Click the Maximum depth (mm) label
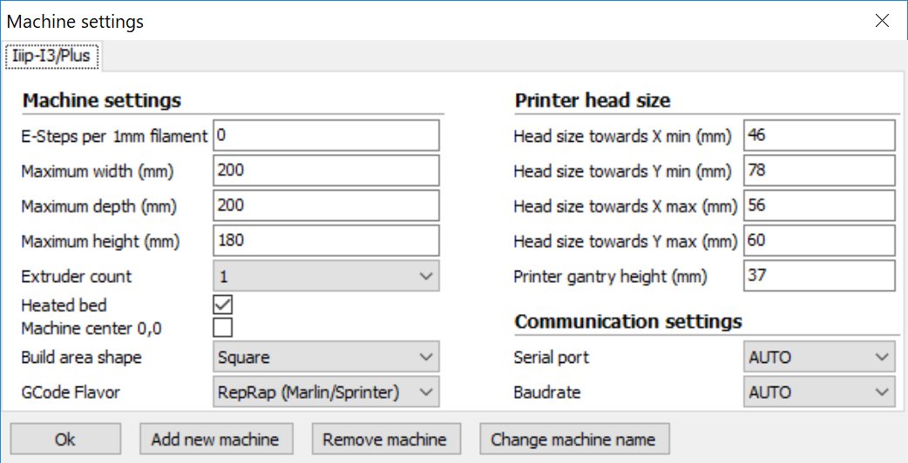908x463 pixels. coord(98,205)
